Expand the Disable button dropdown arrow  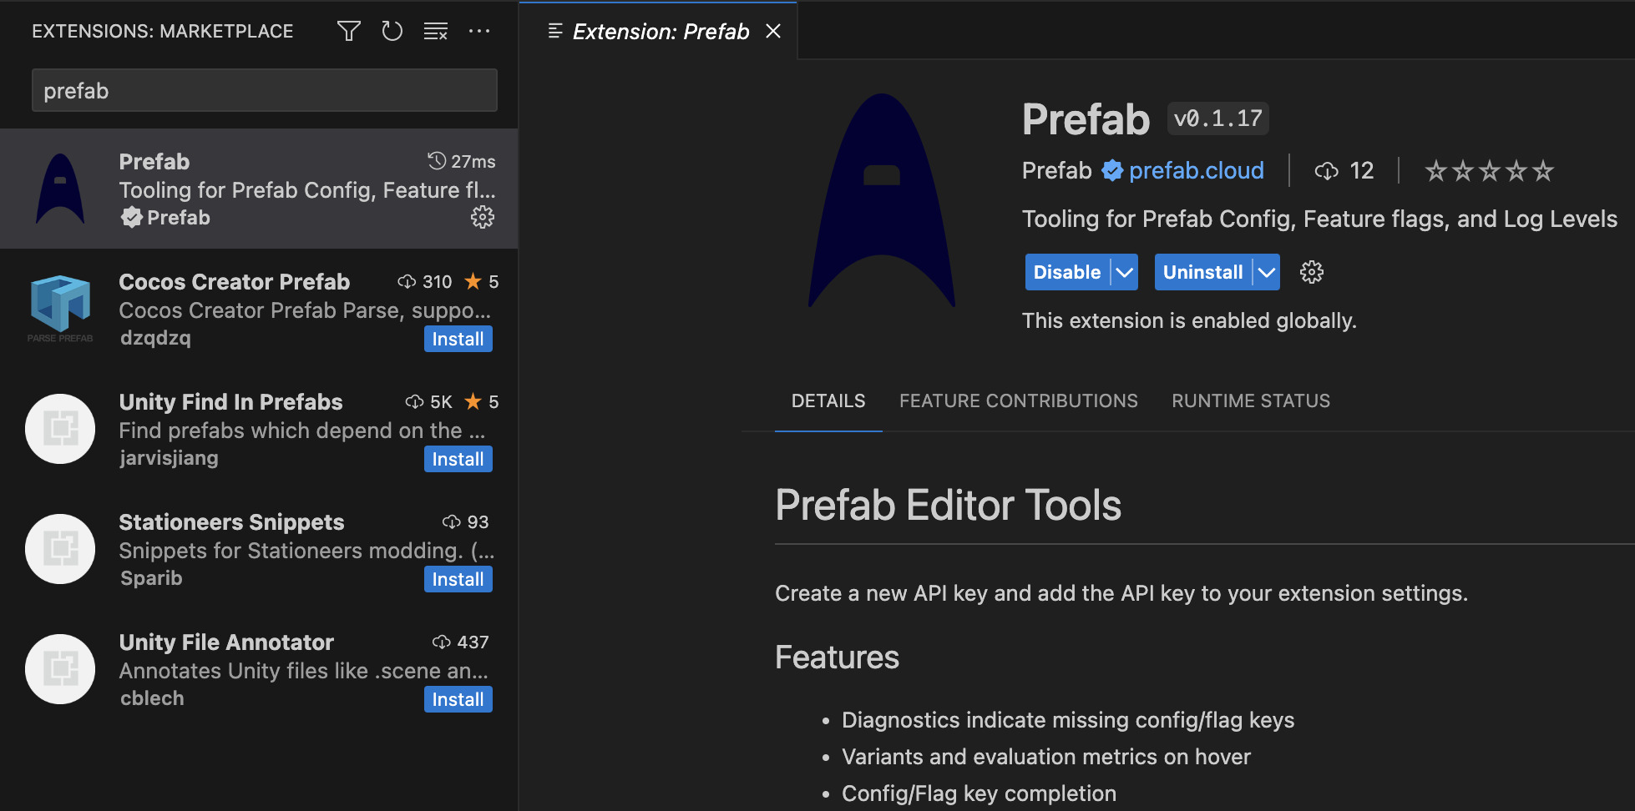[1125, 272]
